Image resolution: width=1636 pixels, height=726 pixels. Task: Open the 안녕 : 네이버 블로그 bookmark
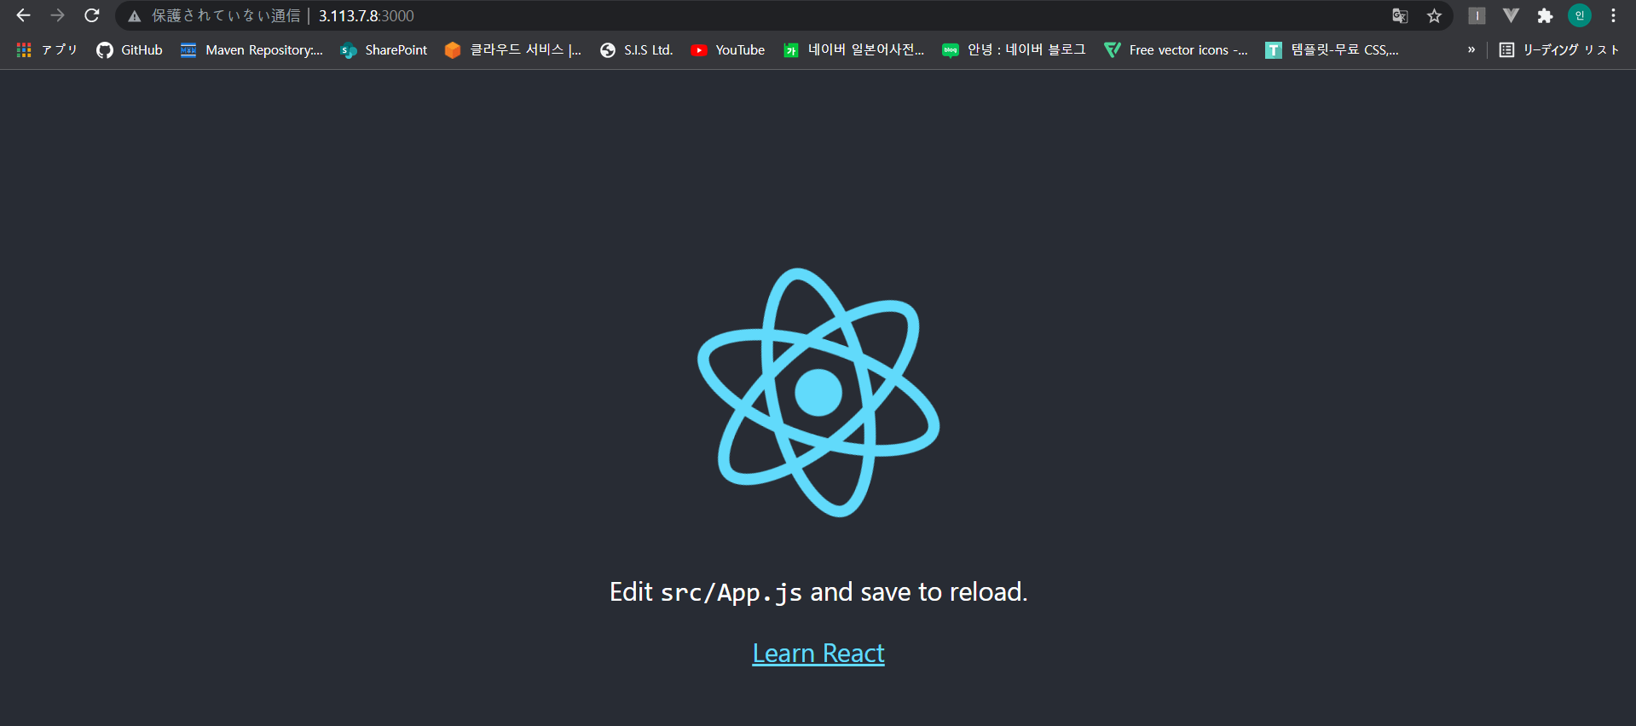pos(1014,50)
